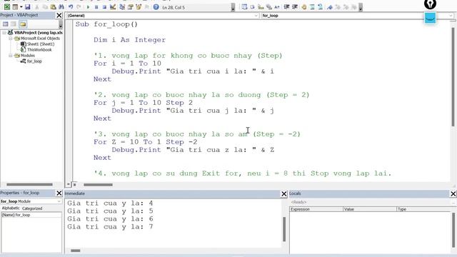Click the code pane horizontal scrollbar thumb
This screenshot has height=257, width=457.
(99, 185)
